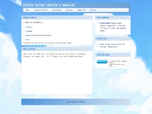
Task: Select the Buttons/Glitters/Blinkies entry
Action: point(39,35)
